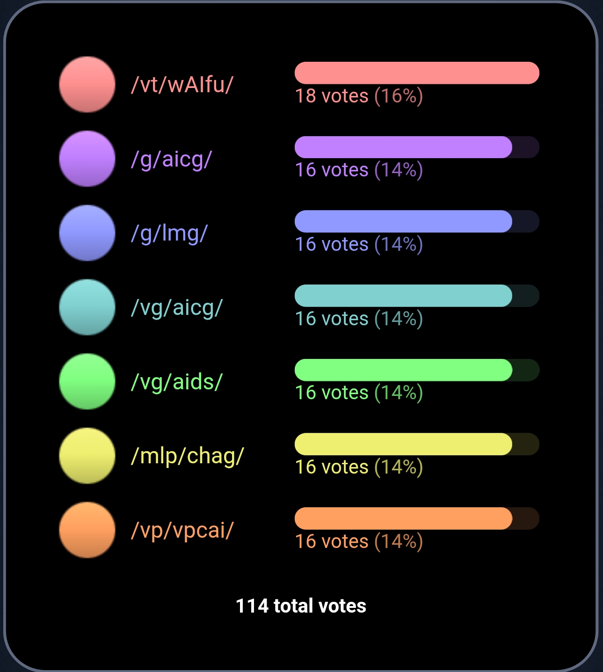Click the green /vg/aids/ circle

point(87,381)
